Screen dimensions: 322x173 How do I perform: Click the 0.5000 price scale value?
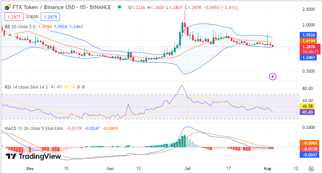(309, 71)
